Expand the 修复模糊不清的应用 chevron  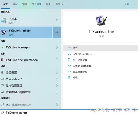(x=57, y=92)
